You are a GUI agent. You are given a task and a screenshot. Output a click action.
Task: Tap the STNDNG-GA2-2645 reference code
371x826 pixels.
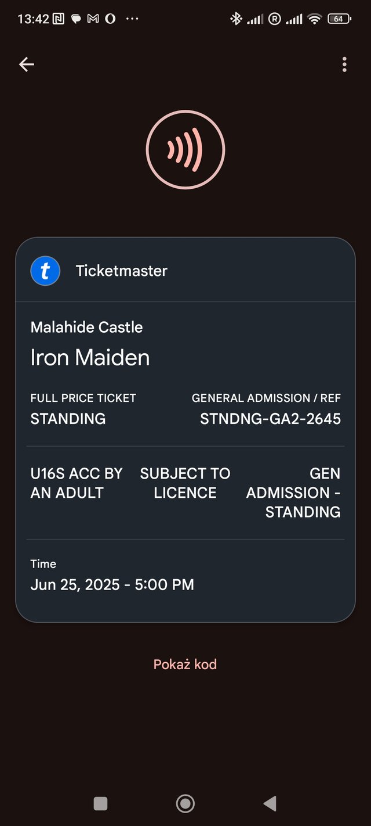point(270,418)
